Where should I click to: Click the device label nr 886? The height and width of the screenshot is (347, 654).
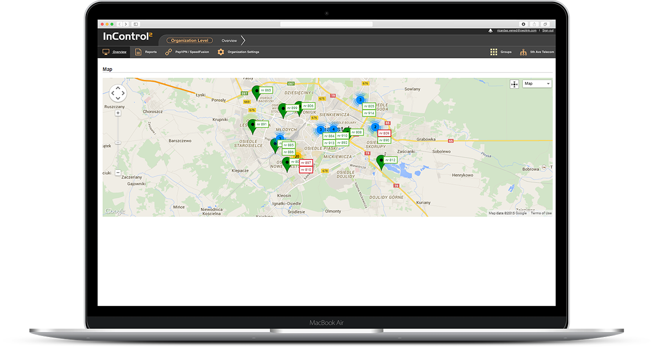pos(288,152)
